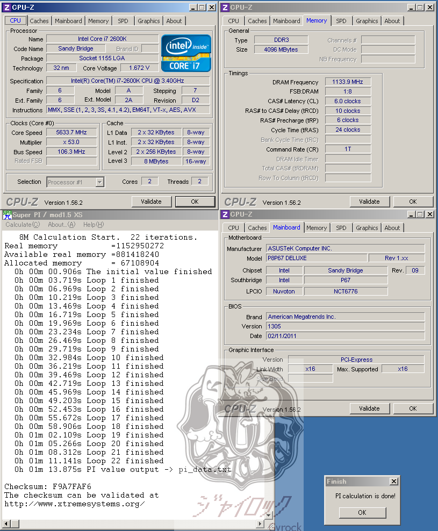The width and height of the screenshot is (438, 531).
Task: Select the active CPU tab in CPU window
Action: 15,20
